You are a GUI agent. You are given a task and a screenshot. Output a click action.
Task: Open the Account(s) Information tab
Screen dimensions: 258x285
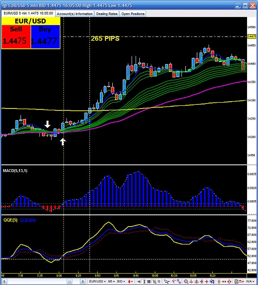click(x=74, y=14)
